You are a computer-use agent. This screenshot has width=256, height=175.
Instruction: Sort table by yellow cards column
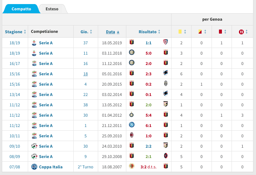(182, 32)
